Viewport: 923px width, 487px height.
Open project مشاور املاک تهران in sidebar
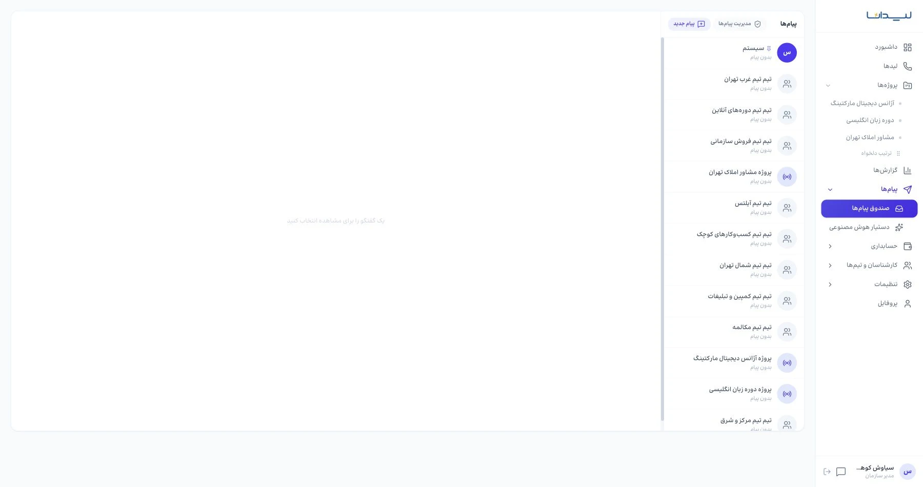870,137
